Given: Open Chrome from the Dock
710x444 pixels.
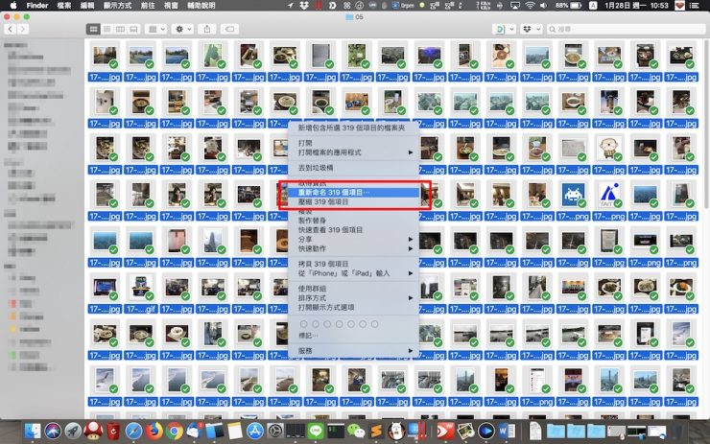Looking at the screenshot, I should [x=176, y=432].
